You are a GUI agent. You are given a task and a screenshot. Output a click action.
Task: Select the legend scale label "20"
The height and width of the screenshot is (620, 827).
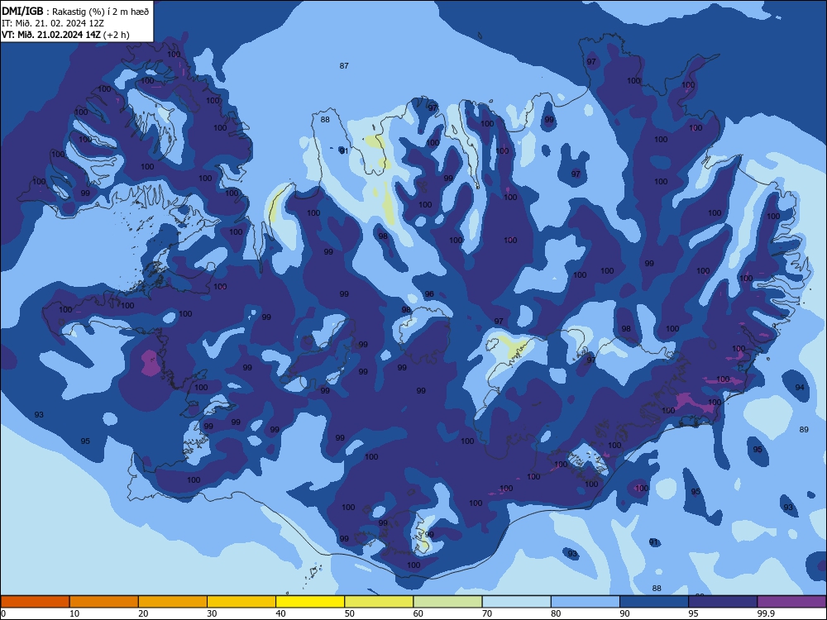point(143,613)
